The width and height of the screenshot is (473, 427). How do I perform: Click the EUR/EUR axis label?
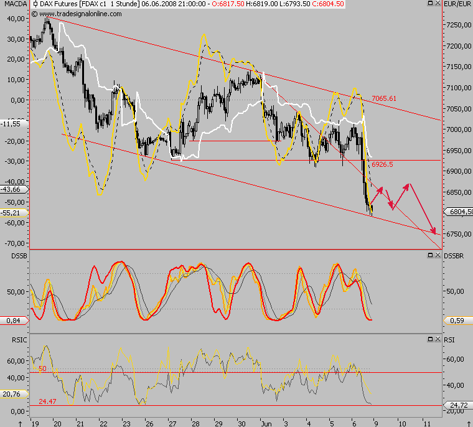pos(457,4)
